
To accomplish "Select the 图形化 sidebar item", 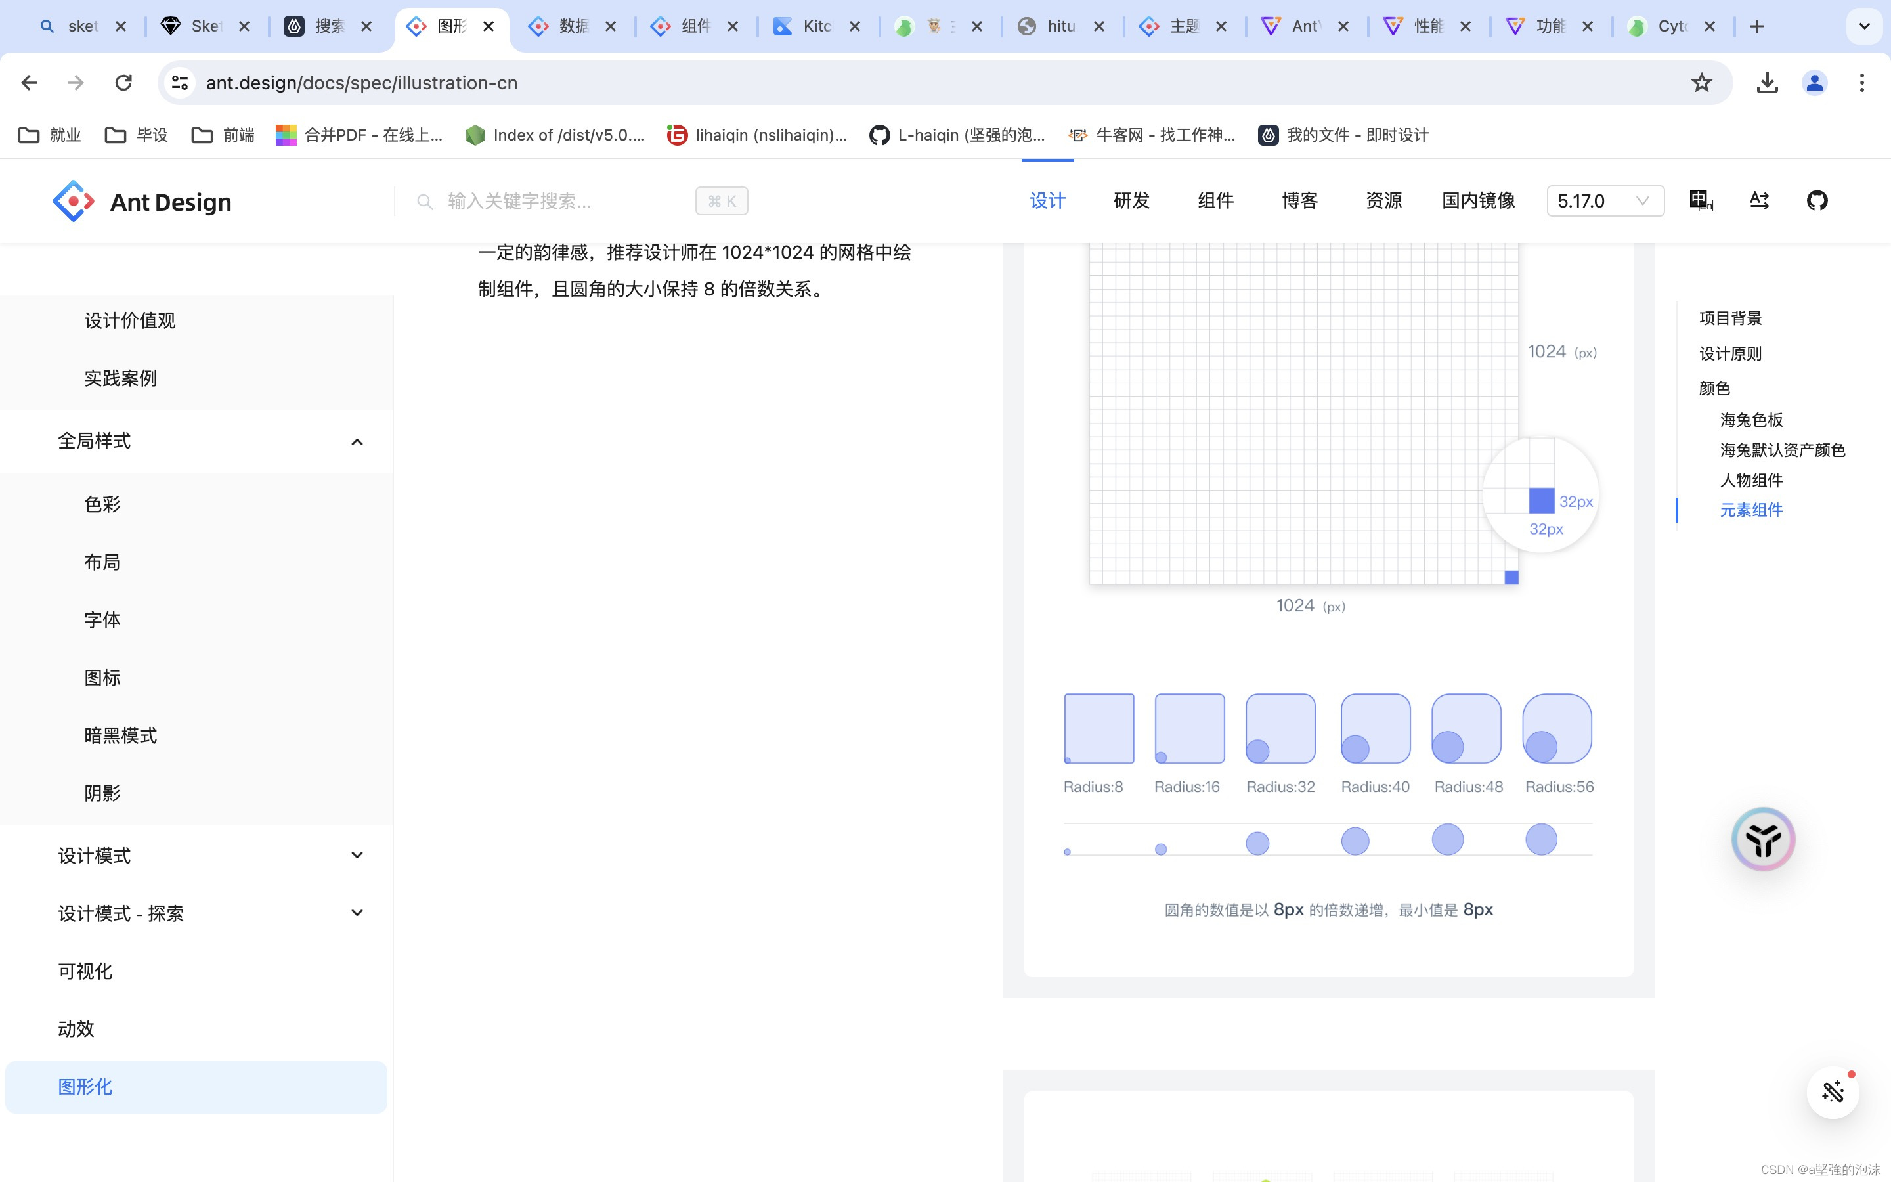I will [x=196, y=1087].
